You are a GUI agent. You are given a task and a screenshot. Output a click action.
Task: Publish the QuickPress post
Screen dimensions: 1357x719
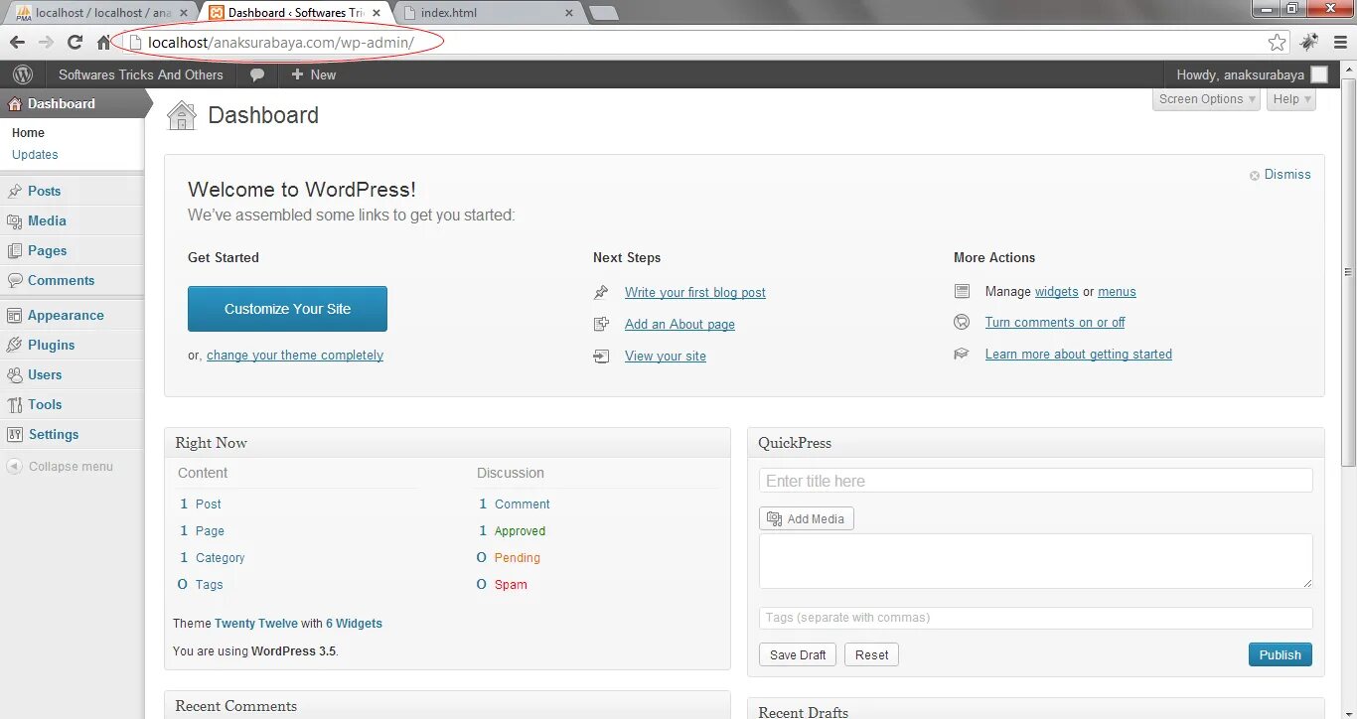click(1281, 654)
